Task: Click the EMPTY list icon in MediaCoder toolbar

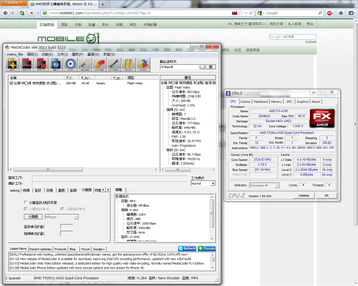Action: [x=41, y=65]
